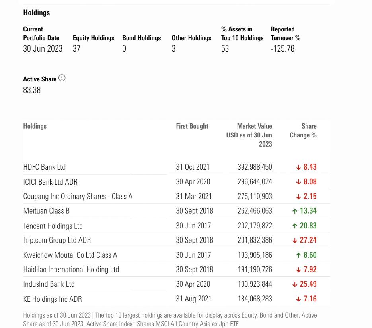The image size is (372, 328).
Task: Open the ICICI Bank Ltd ADR holding
Action: [50, 182]
